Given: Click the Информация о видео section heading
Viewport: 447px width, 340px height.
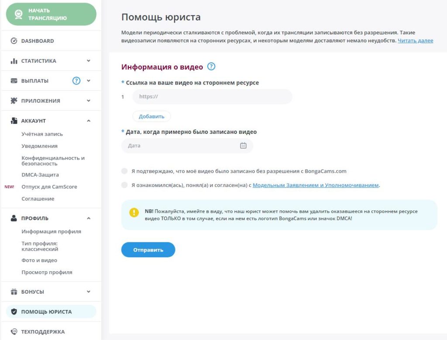Looking at the screenshot, I should (x=162, y=67).
